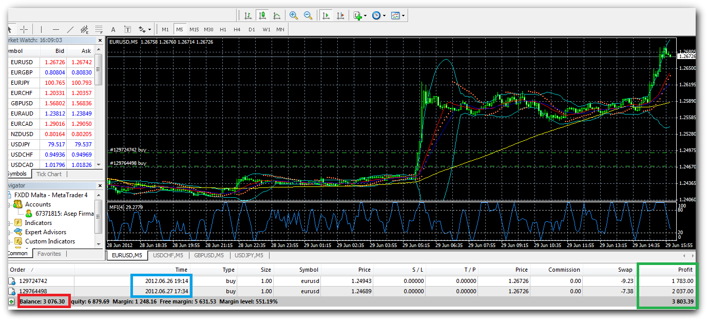This screenshot has height=322, width=708.
Task: Draw a trendline with the diagonal line tool
Action: tap(70, 29)
